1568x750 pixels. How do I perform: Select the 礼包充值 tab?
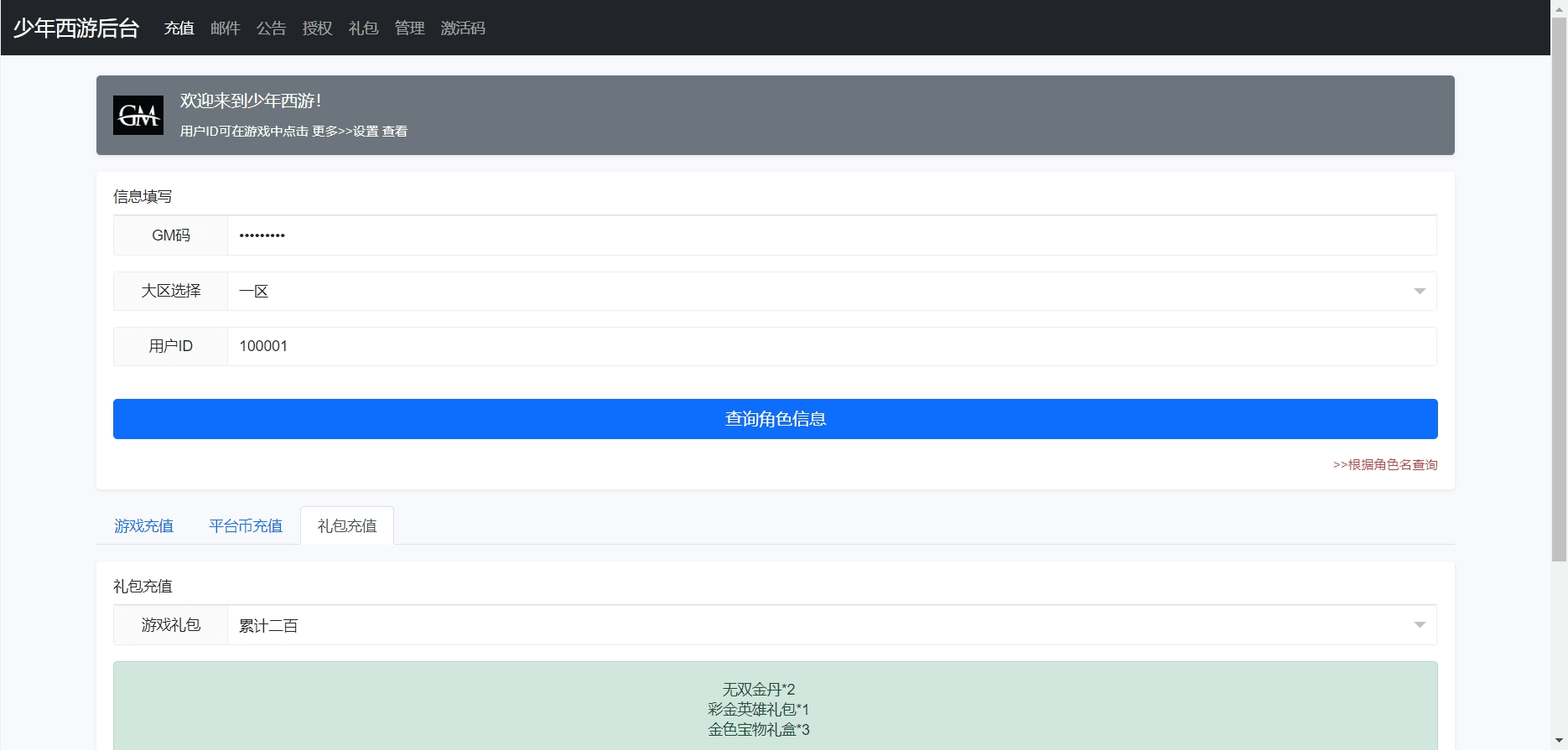tap(347, 525)
